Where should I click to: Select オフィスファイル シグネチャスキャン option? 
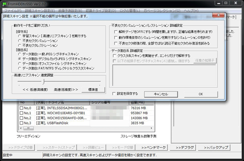click(x=20, y=63)
